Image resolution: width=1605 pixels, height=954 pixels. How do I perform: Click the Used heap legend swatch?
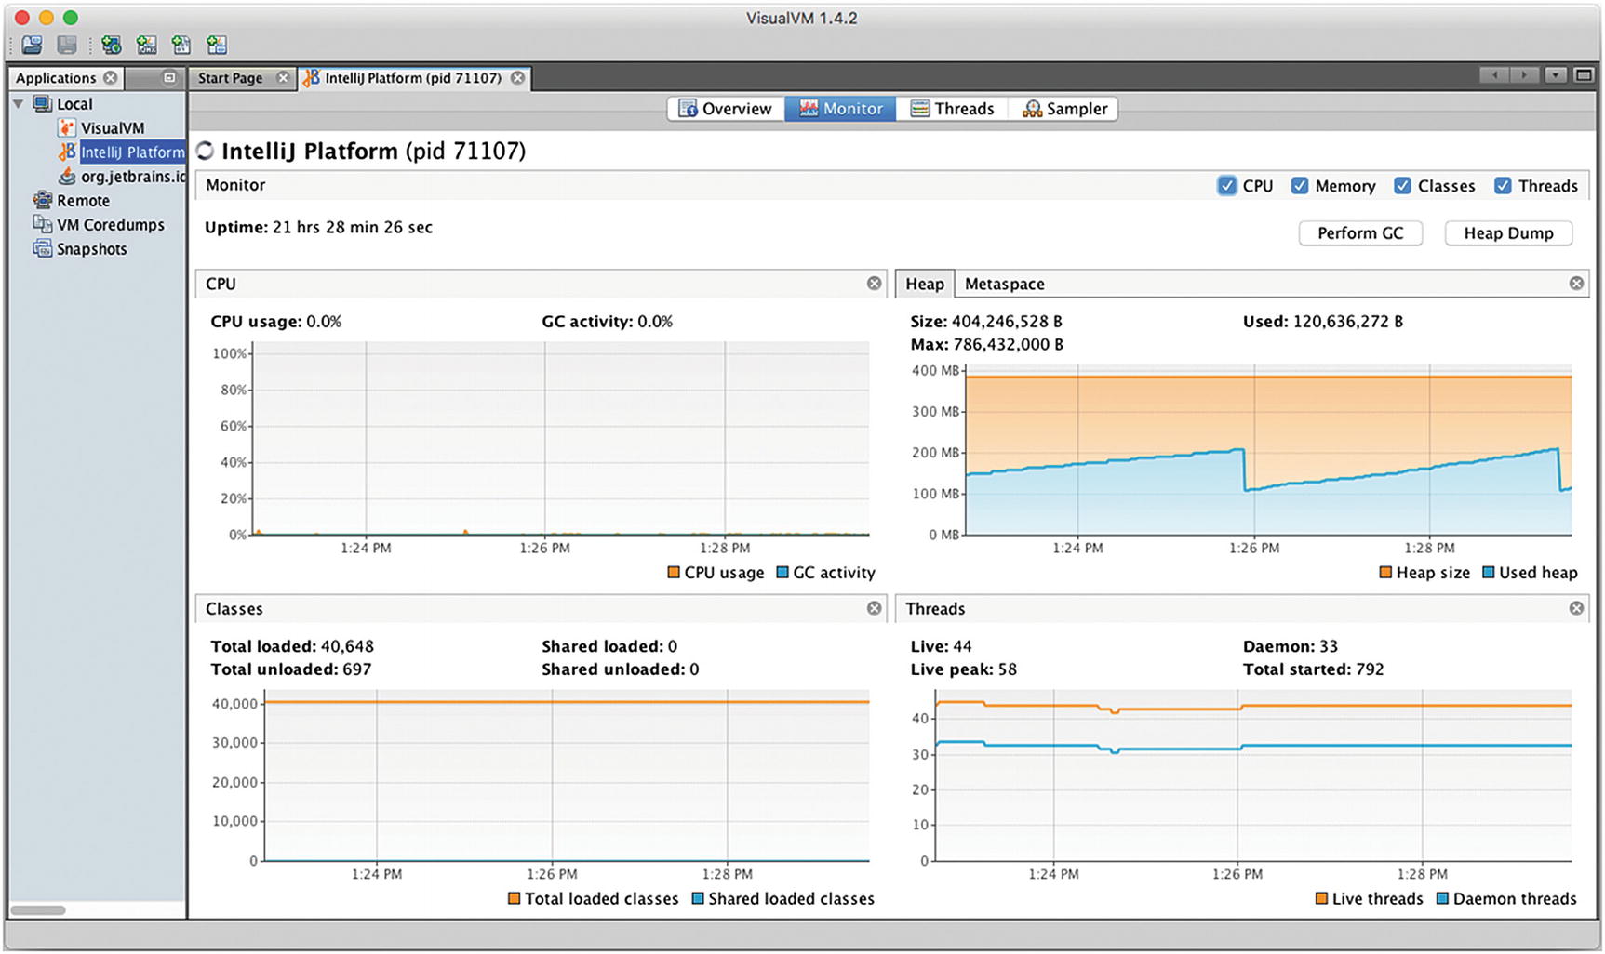[1489, 573]
